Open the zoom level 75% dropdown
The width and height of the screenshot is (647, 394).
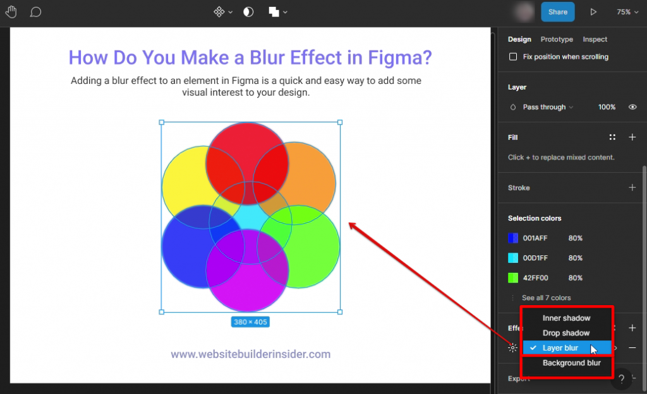pos(627,11)
